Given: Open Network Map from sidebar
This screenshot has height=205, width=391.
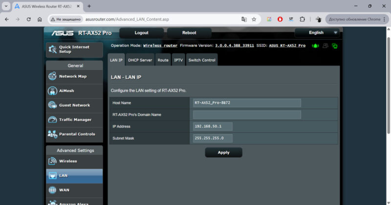Looking at the screenshot, I should tap(74, 77).
